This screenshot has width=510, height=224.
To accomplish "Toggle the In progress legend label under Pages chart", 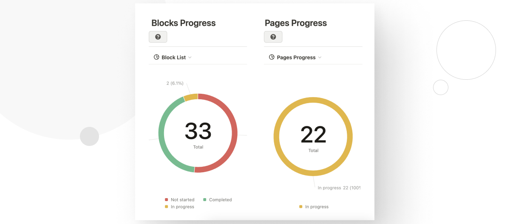I will (x=317, y=207).
